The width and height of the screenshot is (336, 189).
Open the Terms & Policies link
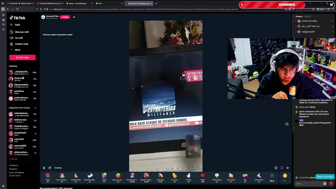click(x=17, y=172)
